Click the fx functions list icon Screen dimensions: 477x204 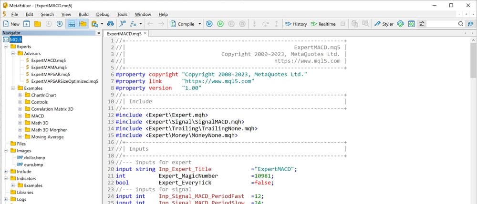point(133,24)
